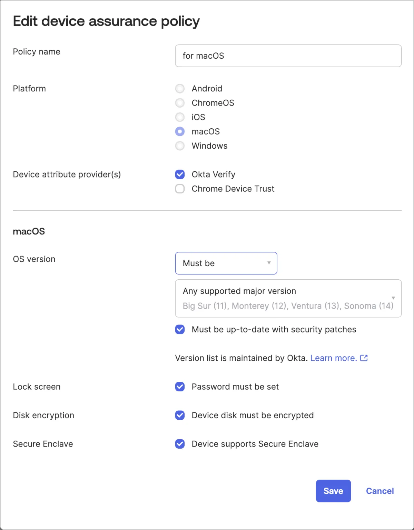Select the macOS radio button
414x530 pixels.
pos(180,131)
